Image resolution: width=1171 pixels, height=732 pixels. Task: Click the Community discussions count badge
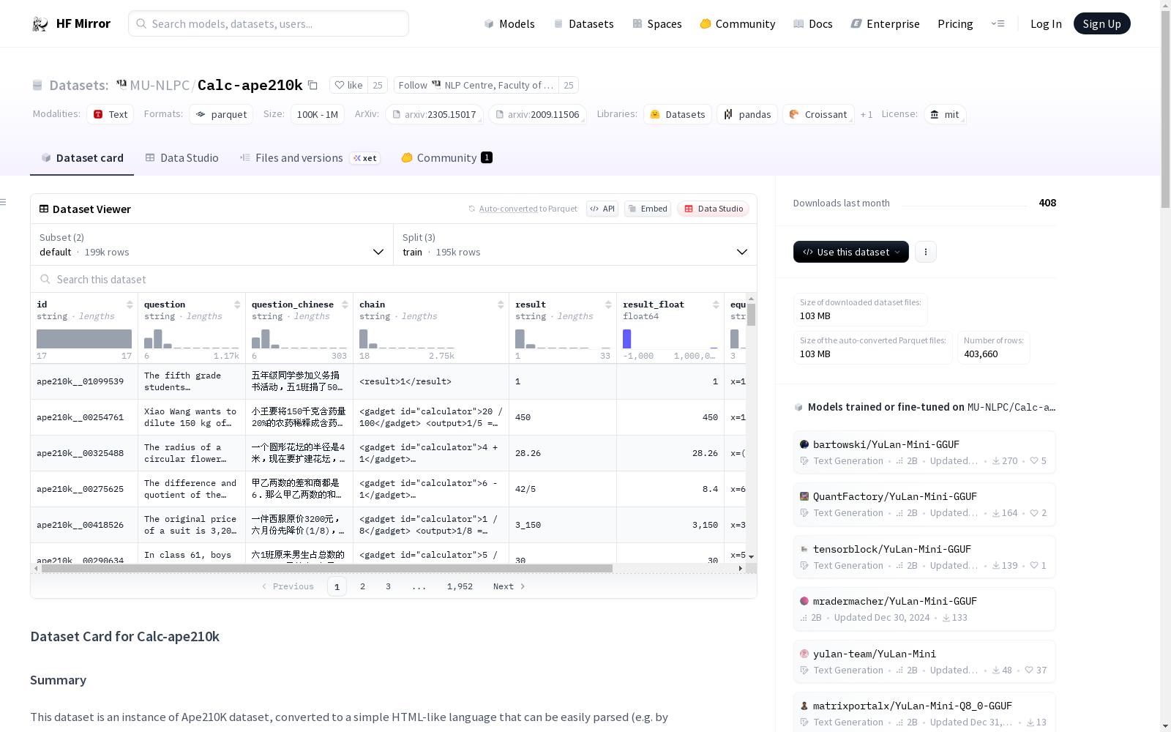487,157
